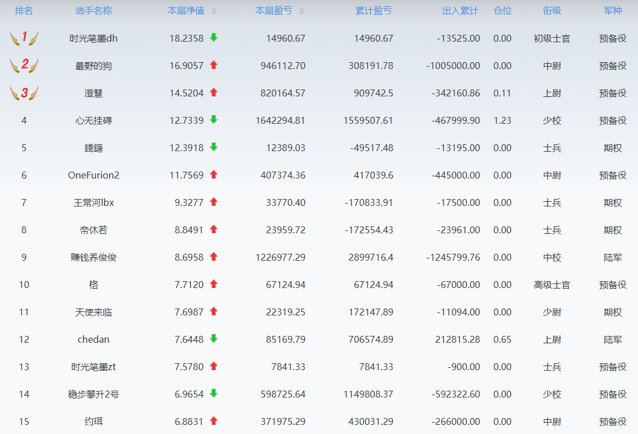The image size is (638, 434).
Task: Click red up arrow beside 14.5204
Action: [x=213, y=92]
